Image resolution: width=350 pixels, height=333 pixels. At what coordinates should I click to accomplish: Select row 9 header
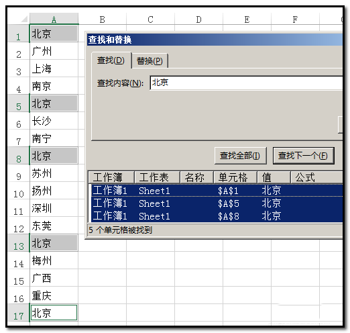click(x=19, y=173)
